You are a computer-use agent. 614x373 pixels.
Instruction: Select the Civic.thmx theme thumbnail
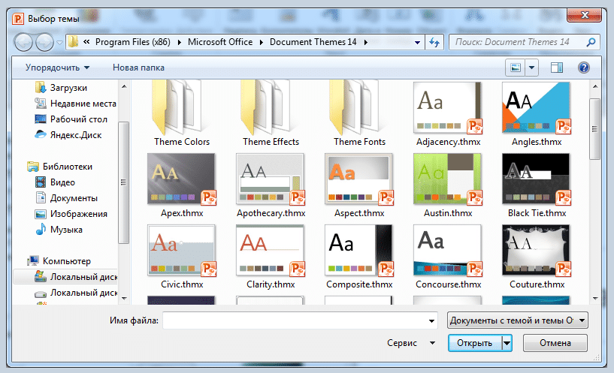pyautogui.click(x=181, y=250)
